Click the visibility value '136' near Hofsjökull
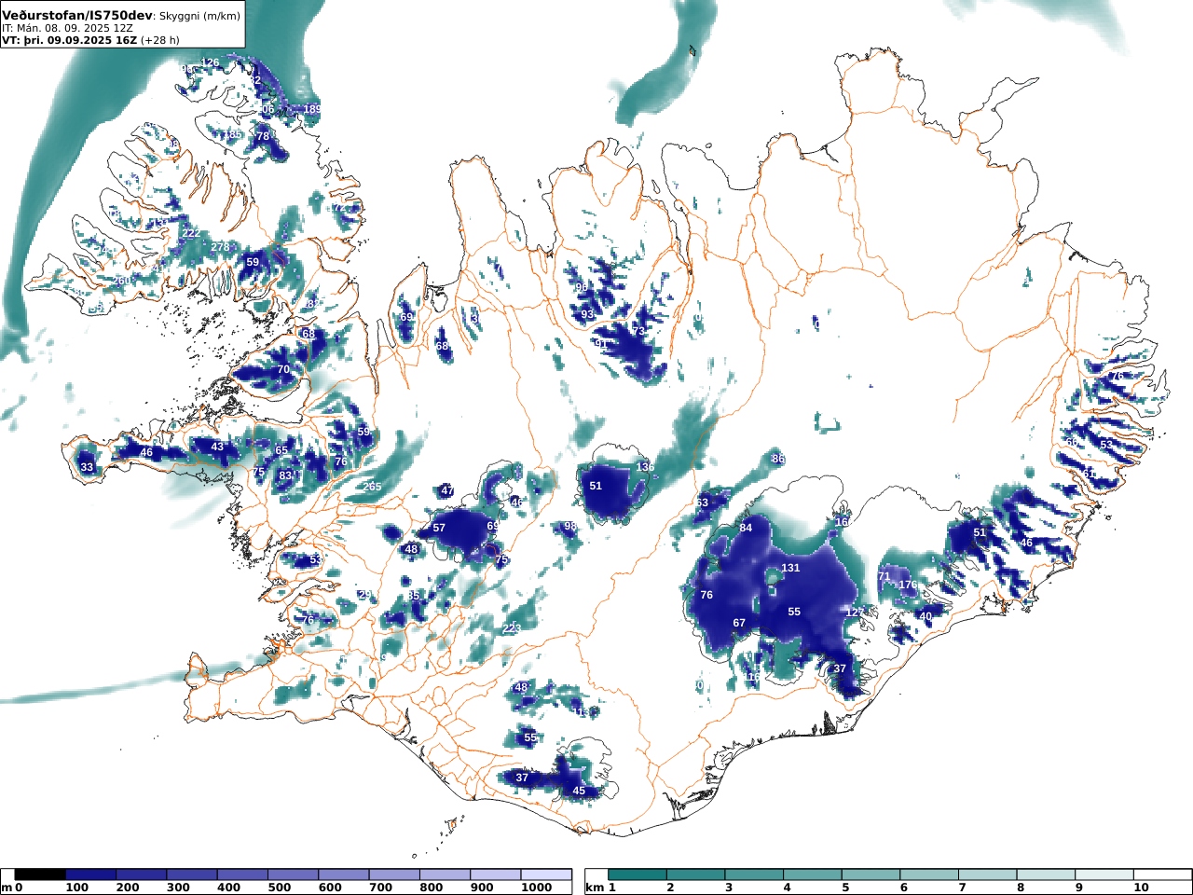This screenshot has height=895, width=1193. (x=645, y=466)
